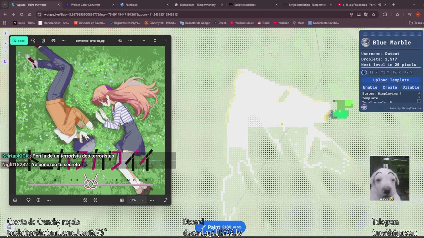Mute the Los Prisioneros tab audio
This screenshot has height=238, width=424.
[380, 5]
